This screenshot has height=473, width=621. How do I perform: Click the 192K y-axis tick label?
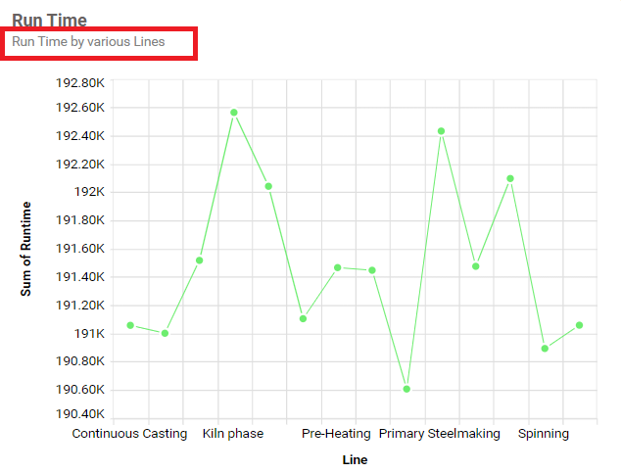click(90, 192)
